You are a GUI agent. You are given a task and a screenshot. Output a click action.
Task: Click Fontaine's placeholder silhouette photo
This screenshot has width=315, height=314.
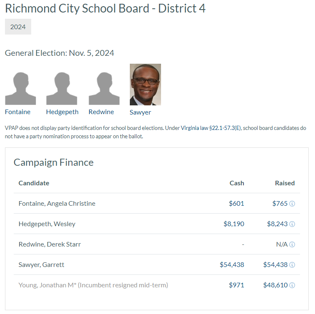click(20, 88)
